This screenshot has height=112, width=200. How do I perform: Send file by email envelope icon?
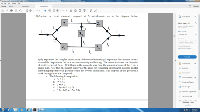pyautogui.click(x=16, y=10)
